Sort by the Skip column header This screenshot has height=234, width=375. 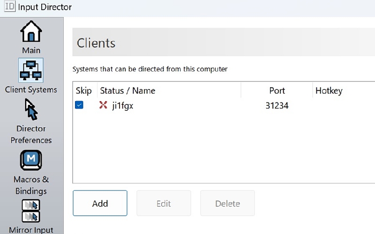pos(85,90)
